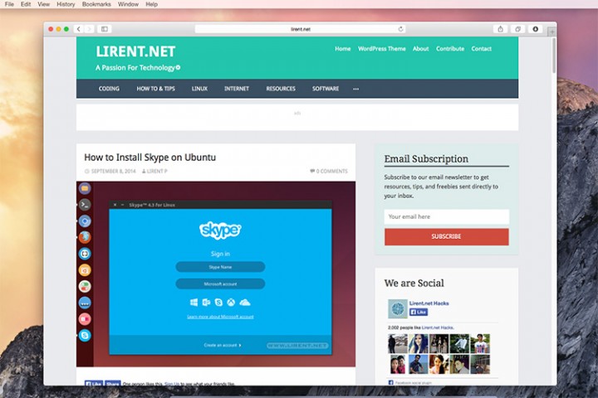The image size is (598, 398).
Task: Select the INTERNET category
Action: coord(237,89)
